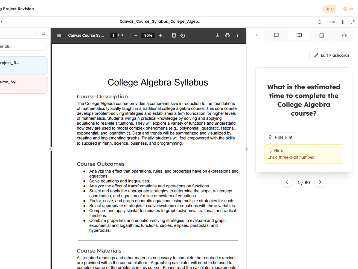Image resolution: width=358 pixels, height=269 pixels.
Task: Open the streak counter badge
Action: pyautogui.click(x=330, y=9)
